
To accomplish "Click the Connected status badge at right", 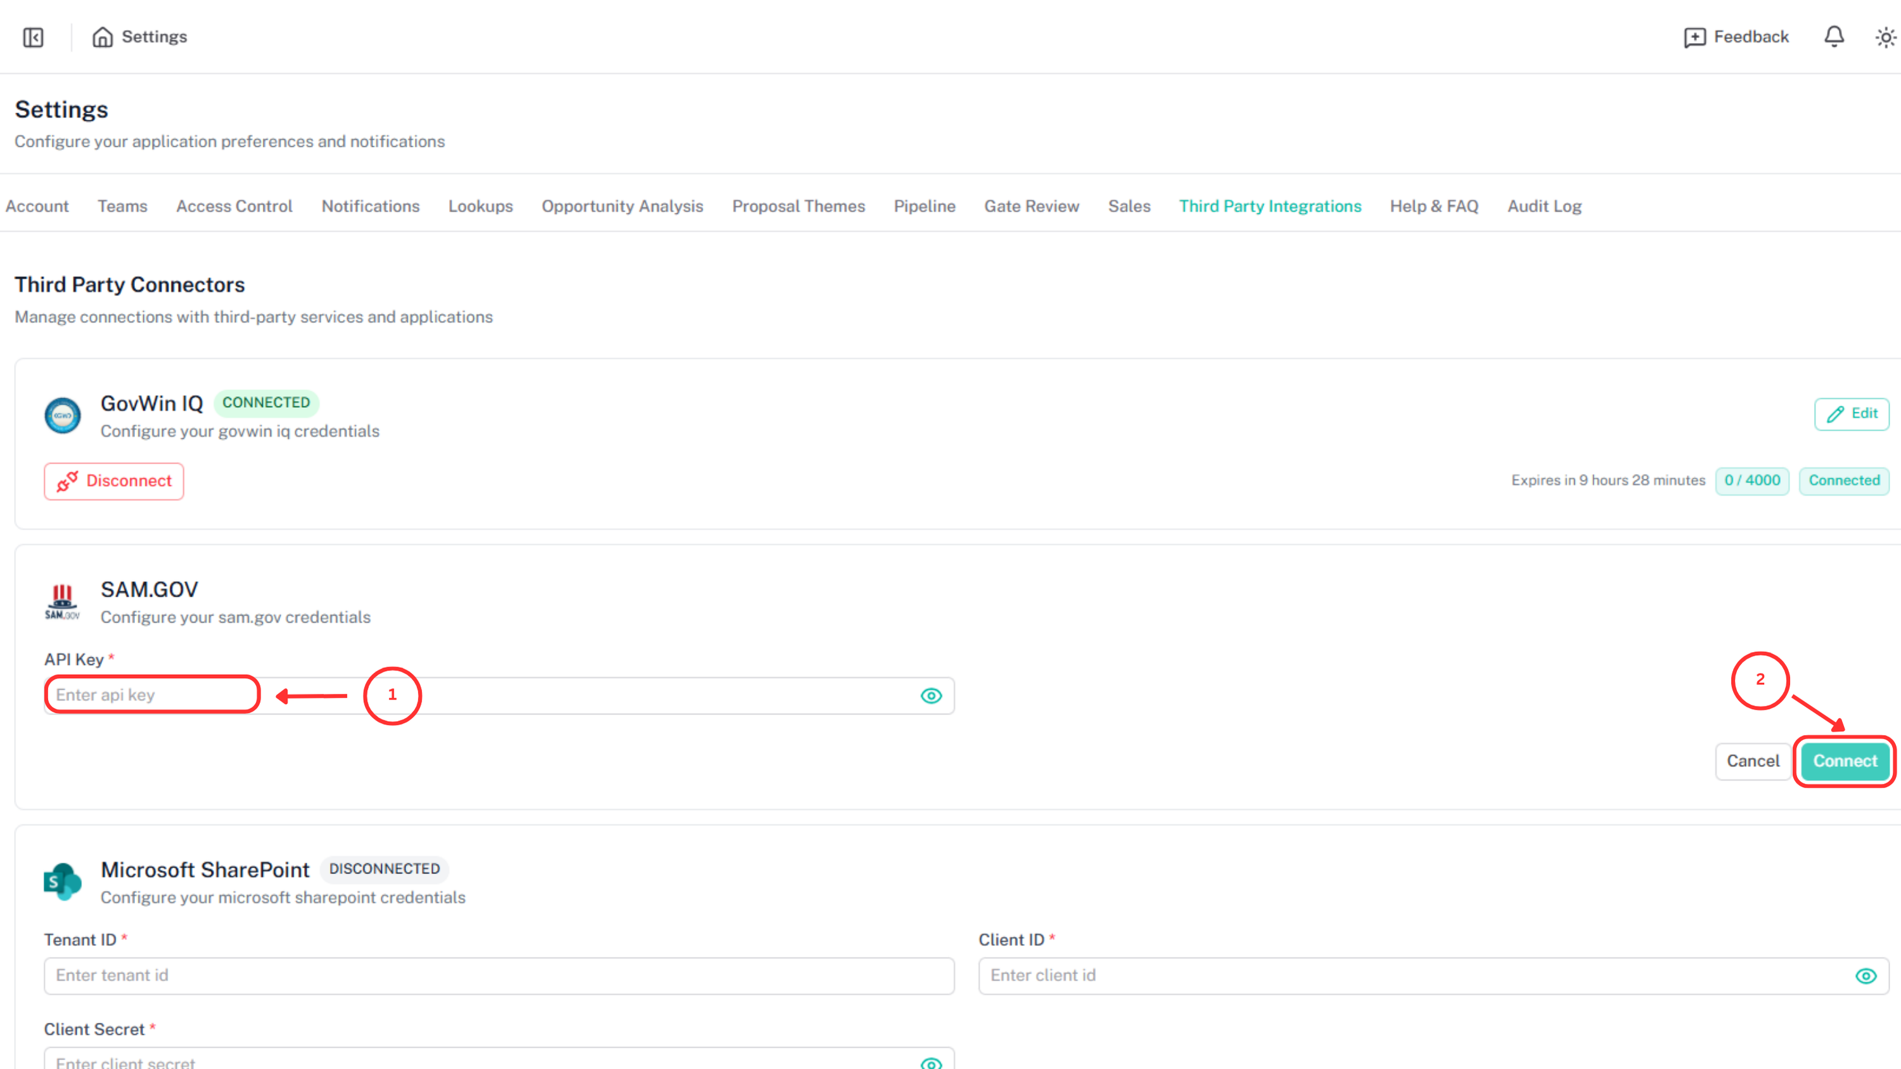I will tap(1844, 481).
